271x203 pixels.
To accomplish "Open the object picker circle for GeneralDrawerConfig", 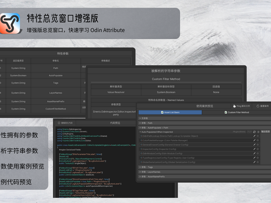I will [258, 145].
